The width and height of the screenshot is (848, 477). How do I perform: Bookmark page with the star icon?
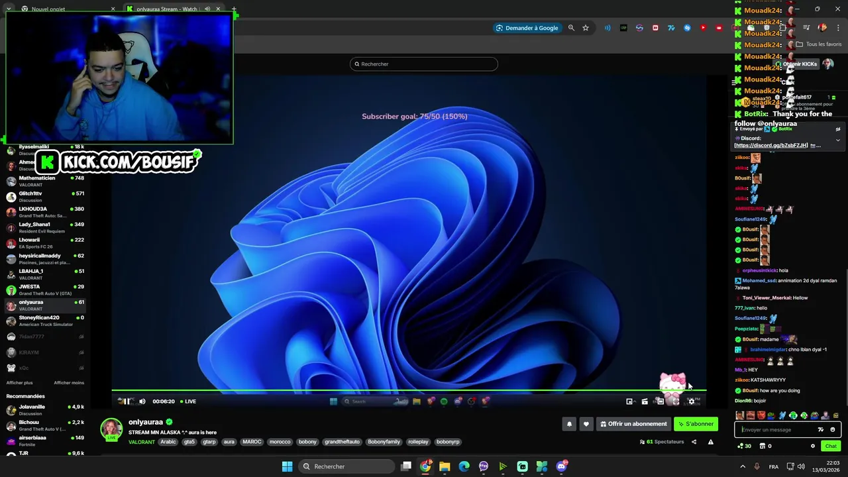click(x=586, y=28)
